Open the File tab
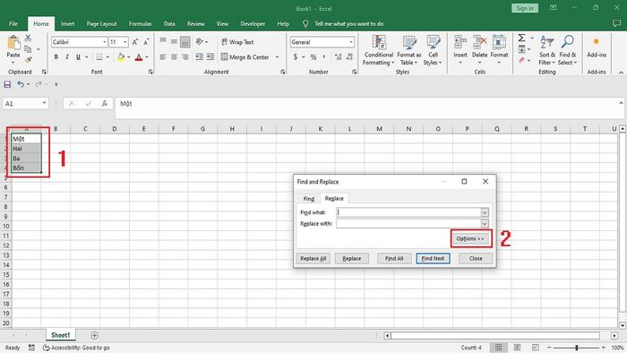The width and height of the screenshot is (627, 353). (13, 24)
